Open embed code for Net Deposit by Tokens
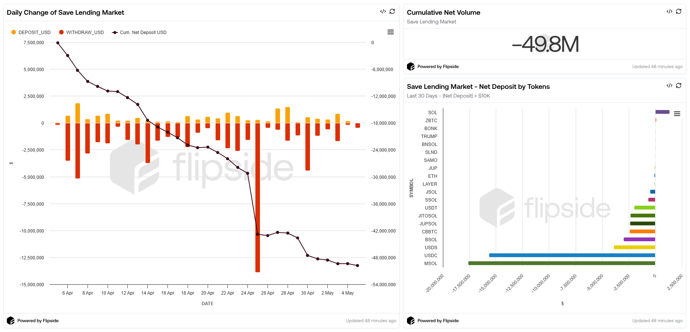690x332 pixels. [670, 85]
